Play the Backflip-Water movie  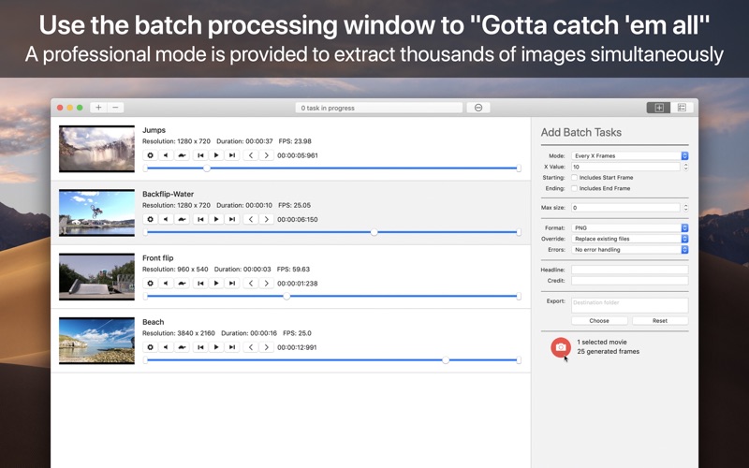click(216, 219)
